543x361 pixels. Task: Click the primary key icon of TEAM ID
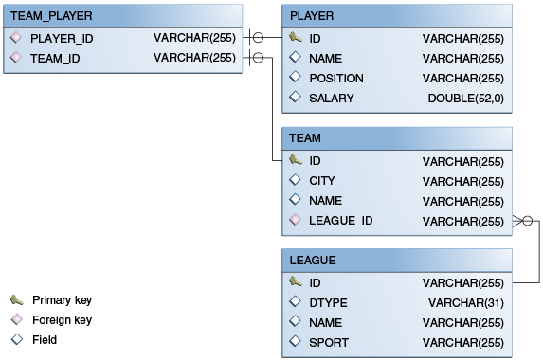296,159
